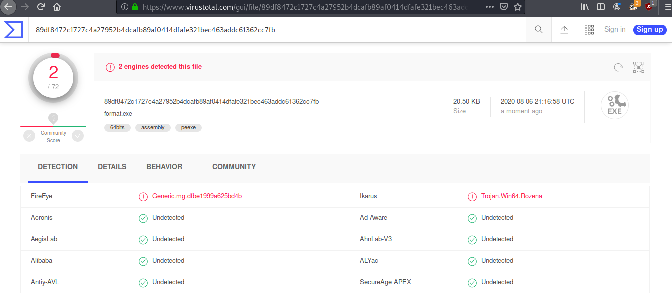Open the COMMUNITY tab
The height and width of the screenshot is (293, 672).
pos(234,167)
